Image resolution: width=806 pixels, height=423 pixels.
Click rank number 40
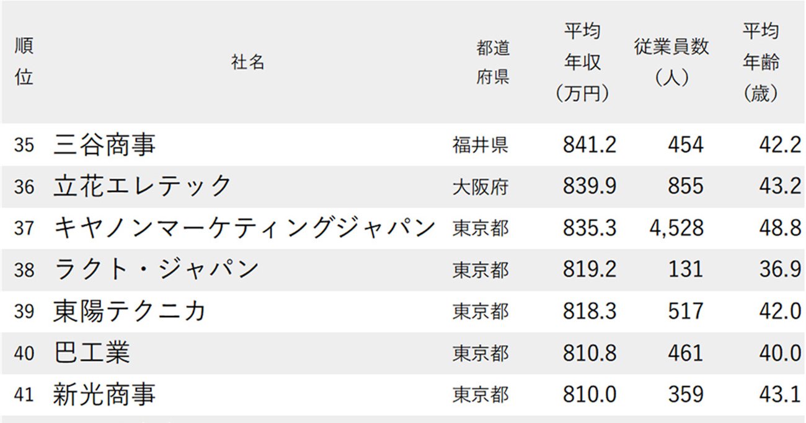click(24, 353)
